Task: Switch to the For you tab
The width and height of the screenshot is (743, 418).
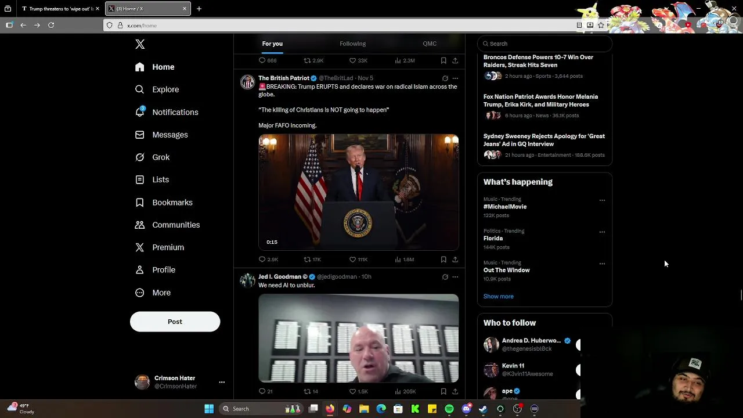Action: coord(272,44)
